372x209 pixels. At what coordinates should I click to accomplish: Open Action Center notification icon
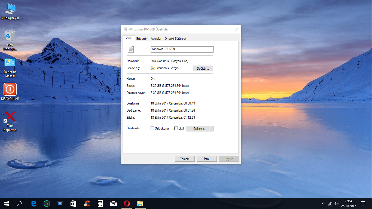point(363,203)
